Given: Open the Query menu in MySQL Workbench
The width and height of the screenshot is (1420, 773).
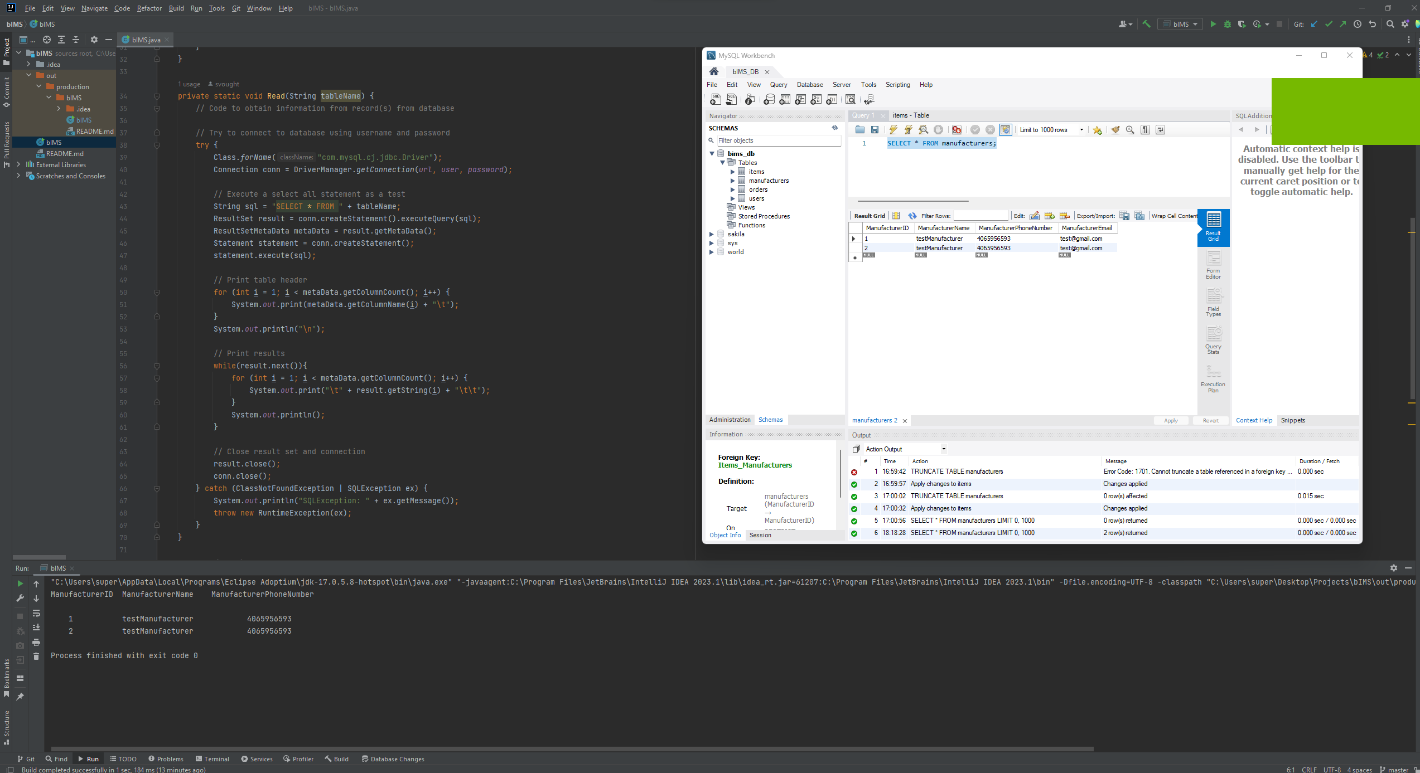Looking at the screenshot, I should pos(778,85).
